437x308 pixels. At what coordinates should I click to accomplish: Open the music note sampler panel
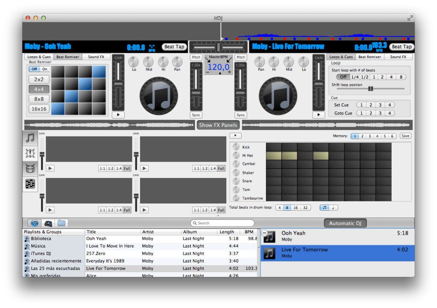[30, 138]
